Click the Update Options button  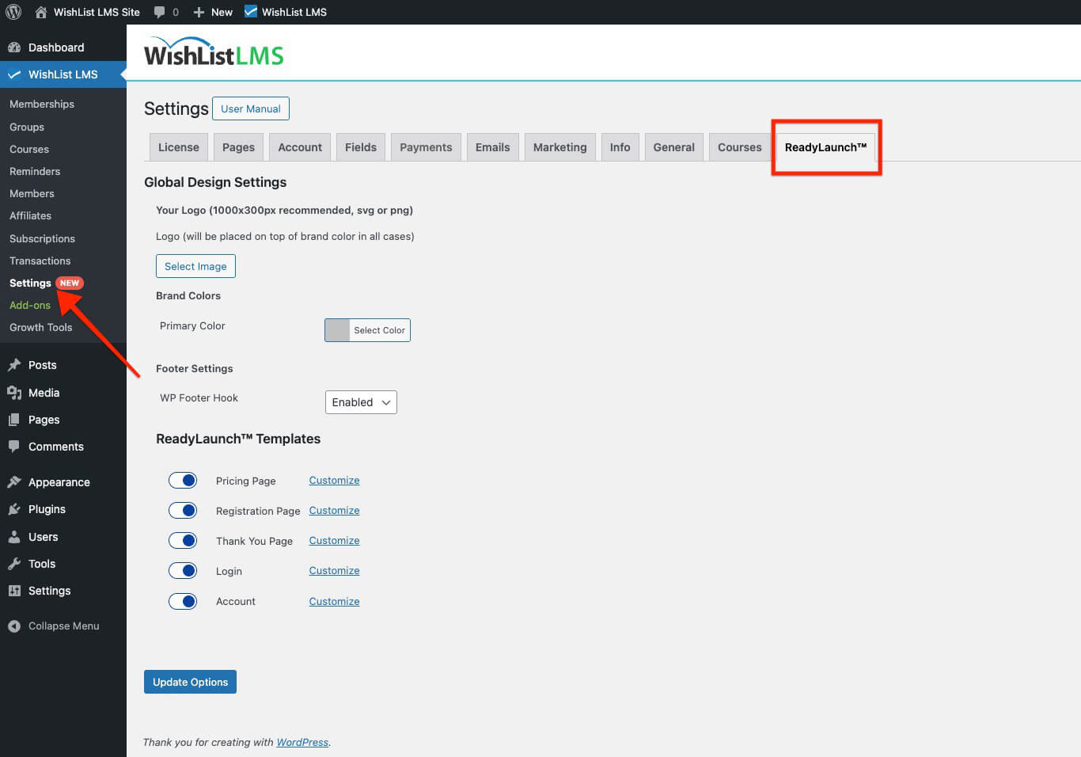[190, 681]
